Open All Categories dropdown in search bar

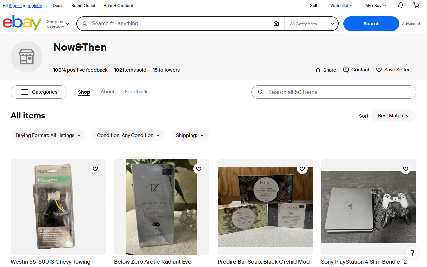point(312,24)
